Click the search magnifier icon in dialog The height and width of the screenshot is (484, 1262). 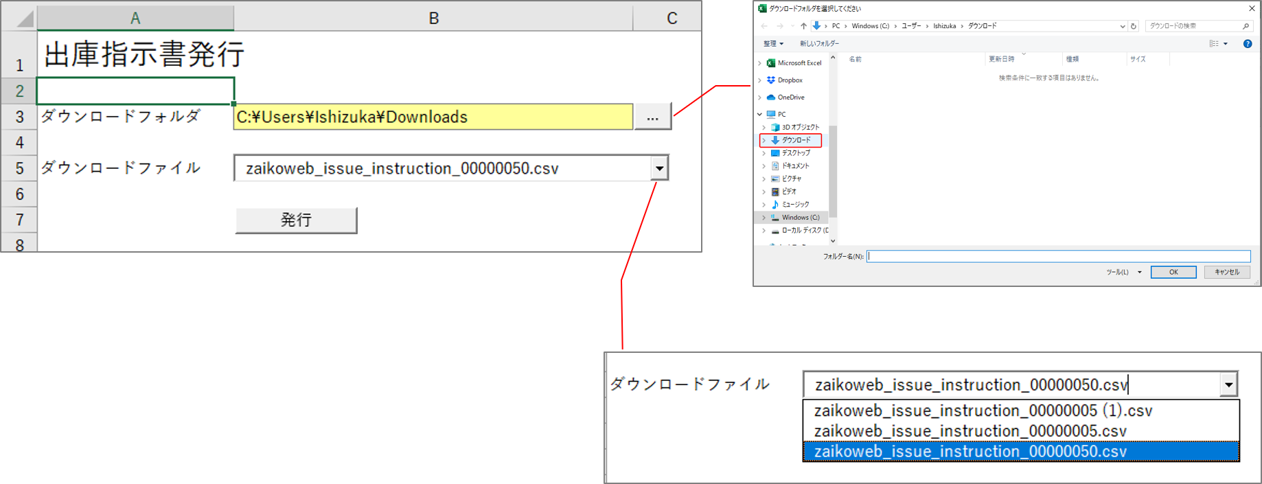point(1246,26)
